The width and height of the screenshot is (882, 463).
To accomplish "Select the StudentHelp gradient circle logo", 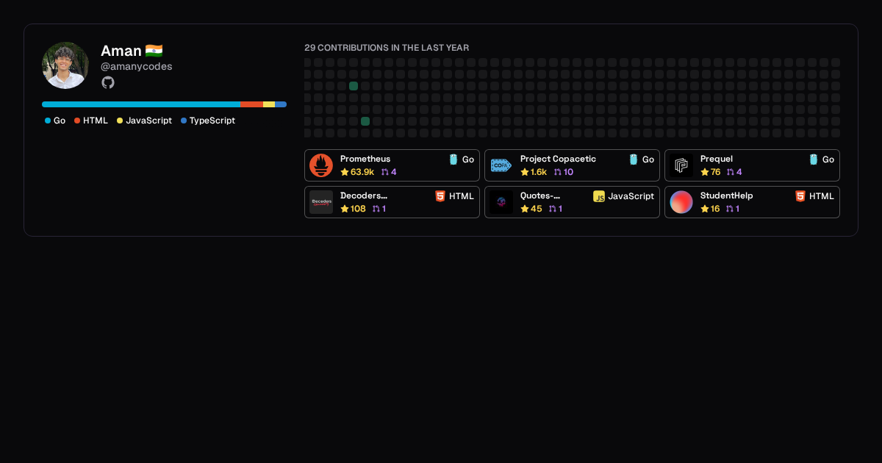I will pos(681,202).
